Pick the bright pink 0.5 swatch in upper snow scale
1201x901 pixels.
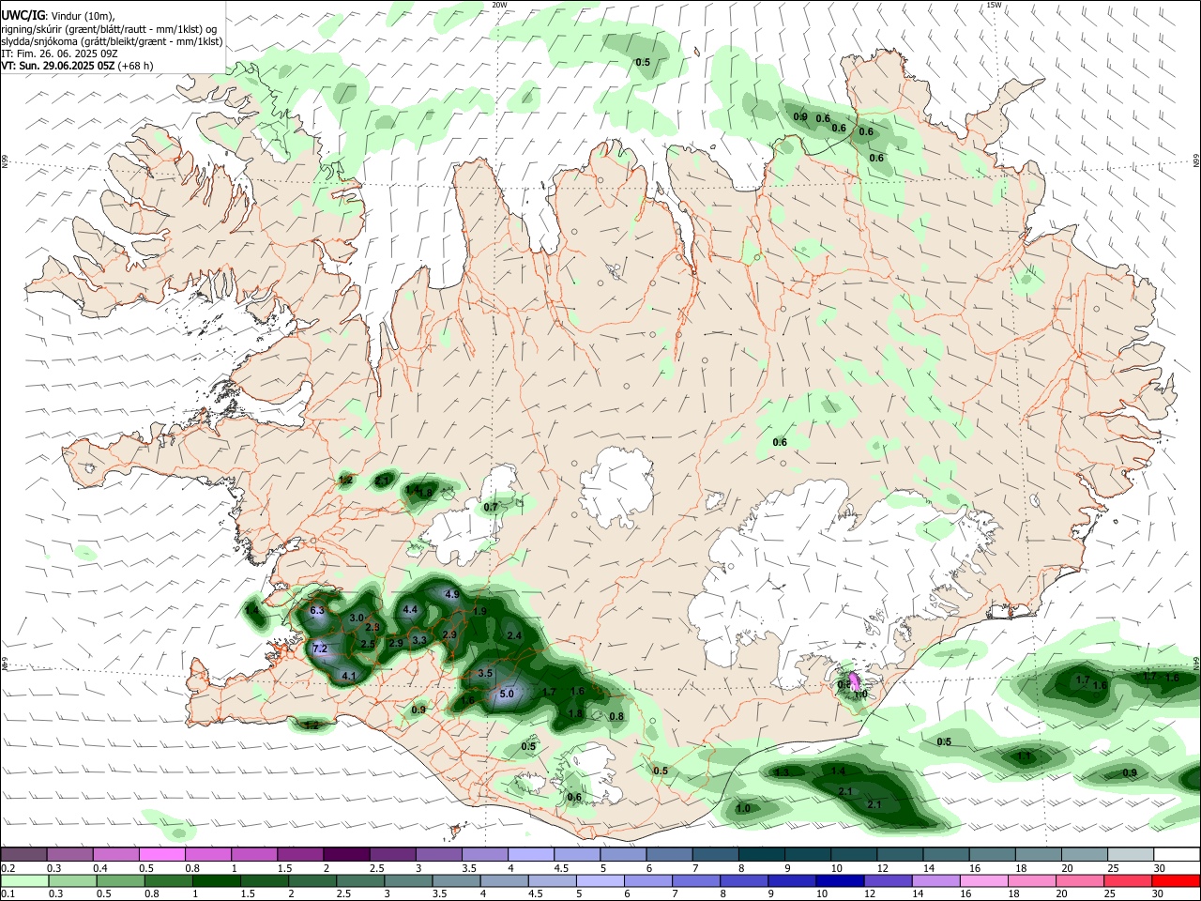coord(161,854)
